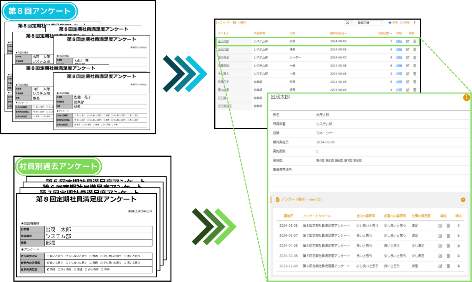Toggle the sort arrow on the 実施回数 column
This screenshot has width=472, height=282.
coord(391,33)
